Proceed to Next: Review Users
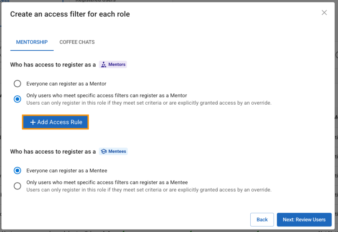 (x=304, y=219)
